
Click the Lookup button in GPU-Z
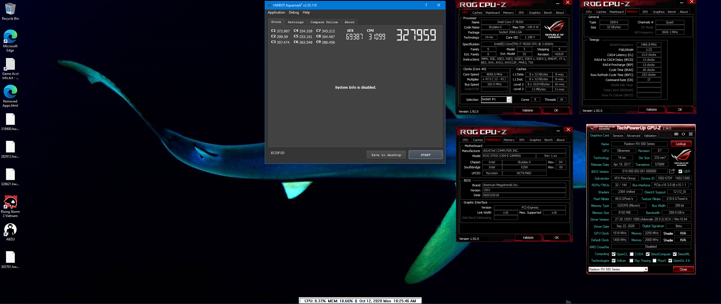[681, 144]
